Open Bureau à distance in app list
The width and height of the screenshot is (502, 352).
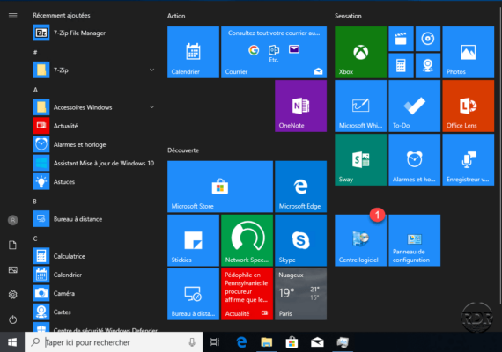pyautogui.click(x=95, y=219)
